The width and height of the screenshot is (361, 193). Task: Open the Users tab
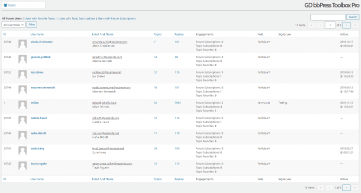24,5
